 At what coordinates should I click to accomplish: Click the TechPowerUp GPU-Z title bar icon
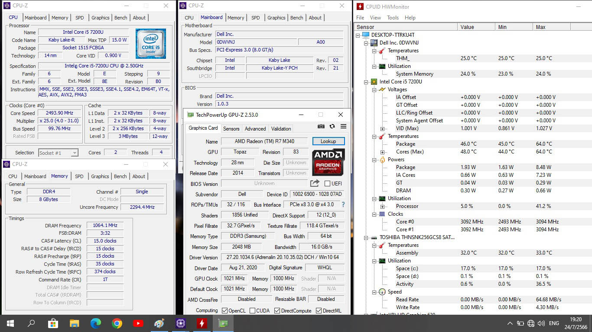pos(190,115)
